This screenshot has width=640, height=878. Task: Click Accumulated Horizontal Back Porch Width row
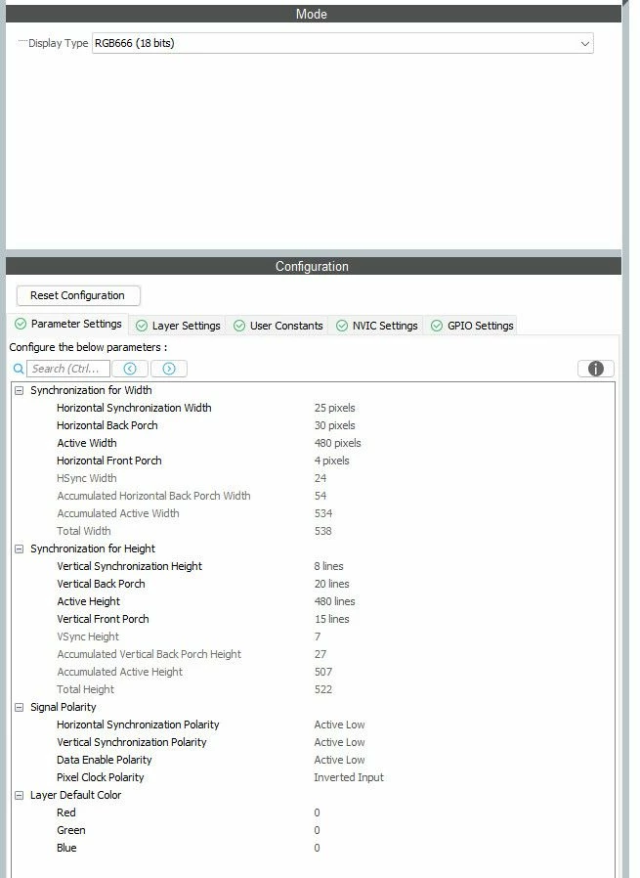[314, 496]
